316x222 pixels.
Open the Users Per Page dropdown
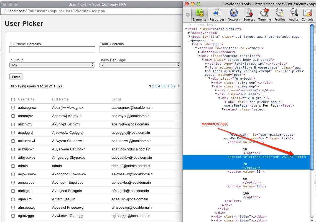140,65
